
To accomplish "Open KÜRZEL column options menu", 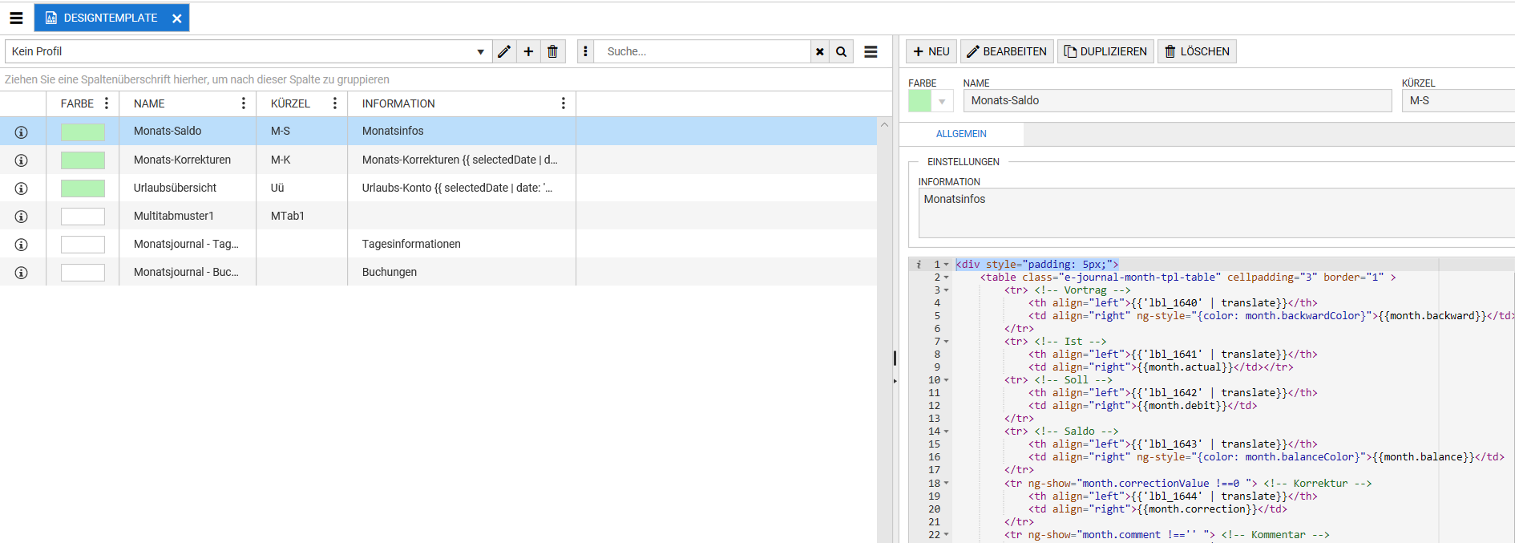I will pyautogui.click(x=335, y=103).
